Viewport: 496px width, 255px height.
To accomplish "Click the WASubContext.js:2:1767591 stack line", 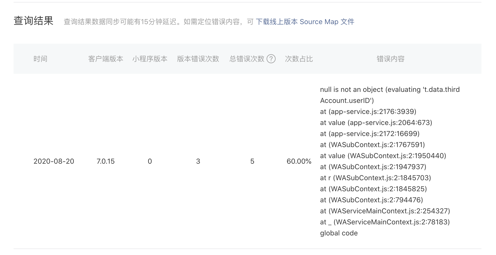I will (x=373, y=145).
